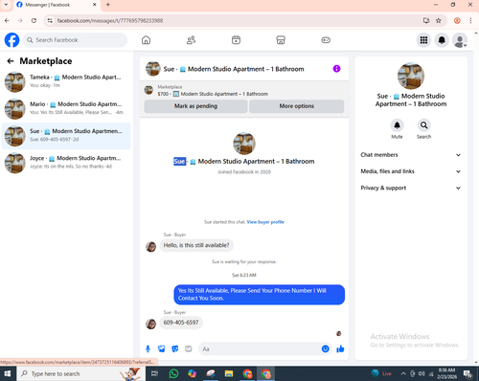Image resolution: width=479 pixels, height=381 pixels.
Task: Go back in browser history
Action: [x=7, y=21]
